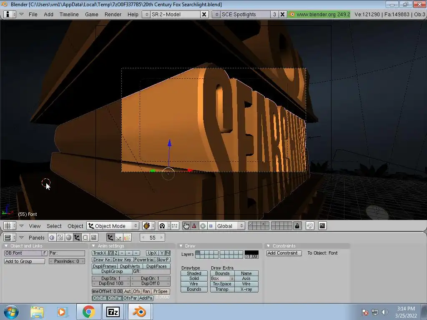Open the SR:2-Model screen selector arrows
The image size is (427, 320).
(x=146, y=15)
